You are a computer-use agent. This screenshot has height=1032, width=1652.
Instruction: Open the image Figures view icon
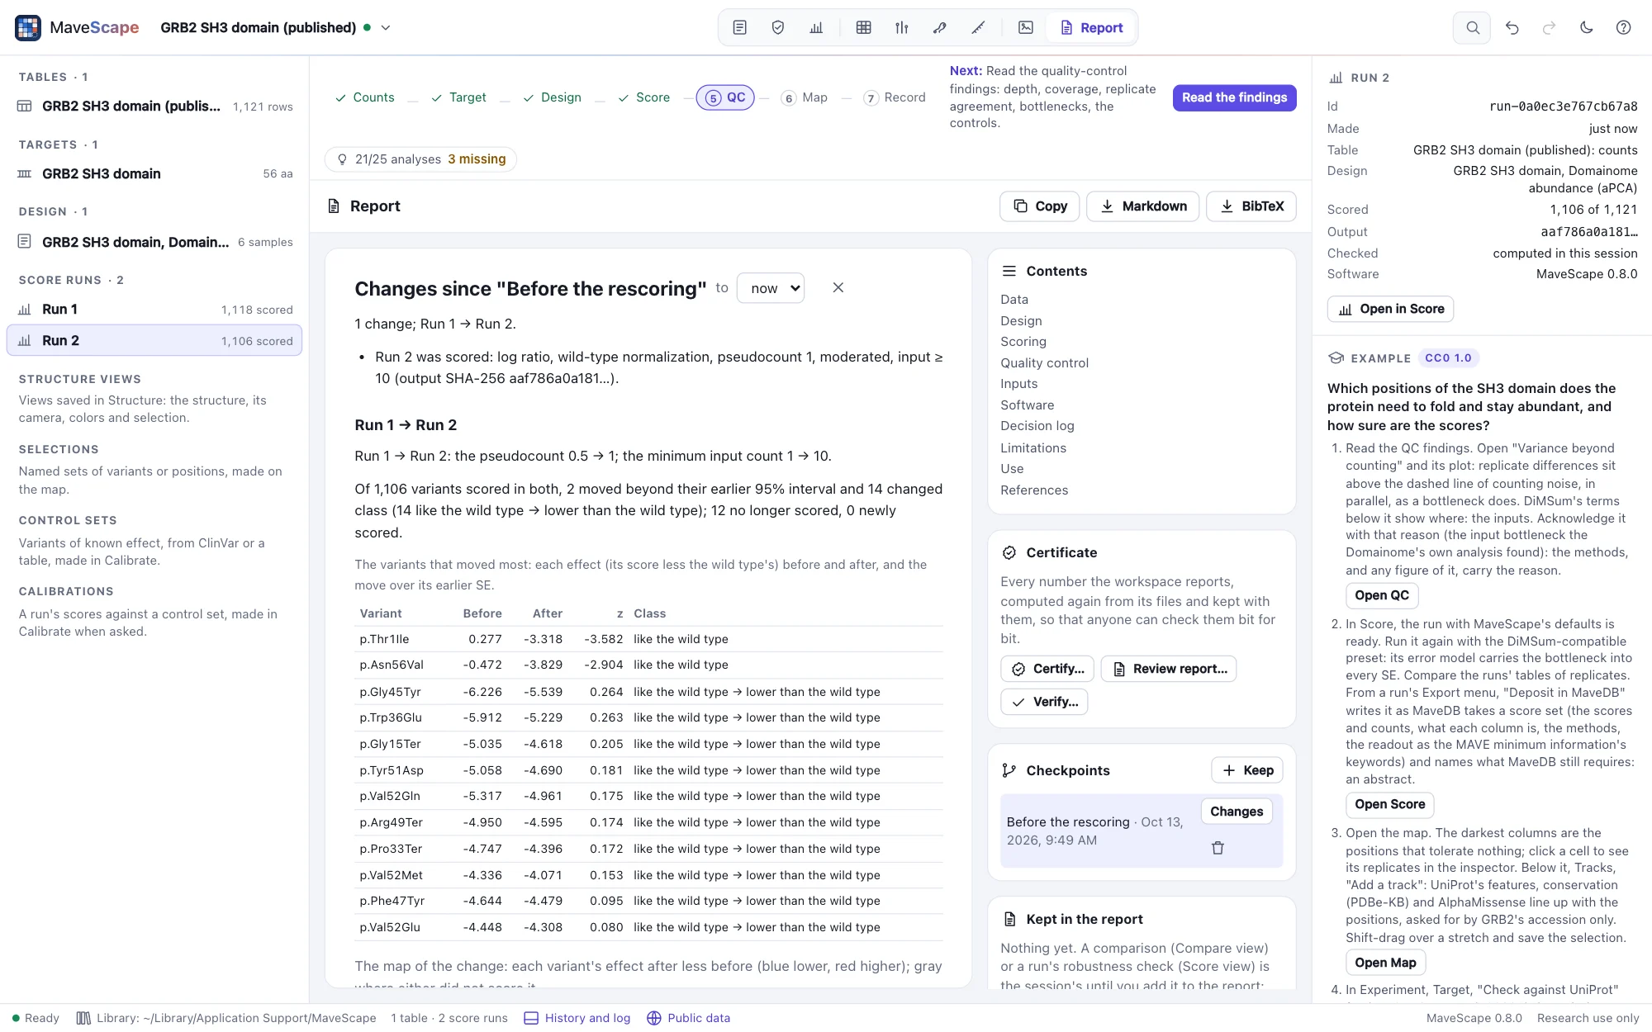coord(1025,27)
